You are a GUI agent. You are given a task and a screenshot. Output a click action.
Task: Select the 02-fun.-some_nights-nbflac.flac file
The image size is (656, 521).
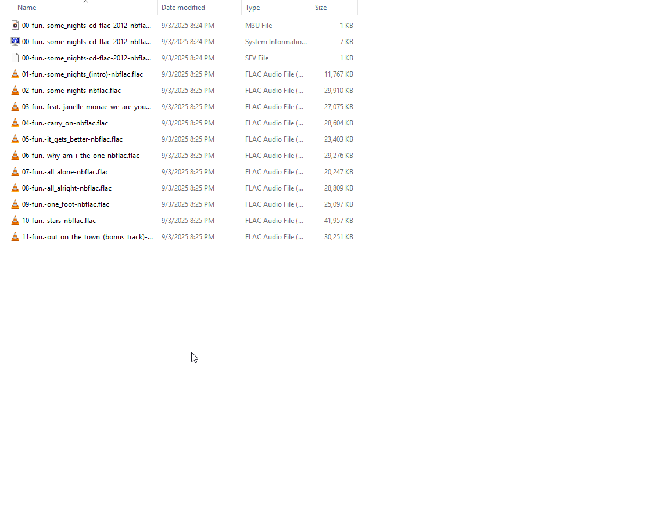pyautogui.click(x=71, y=91)
